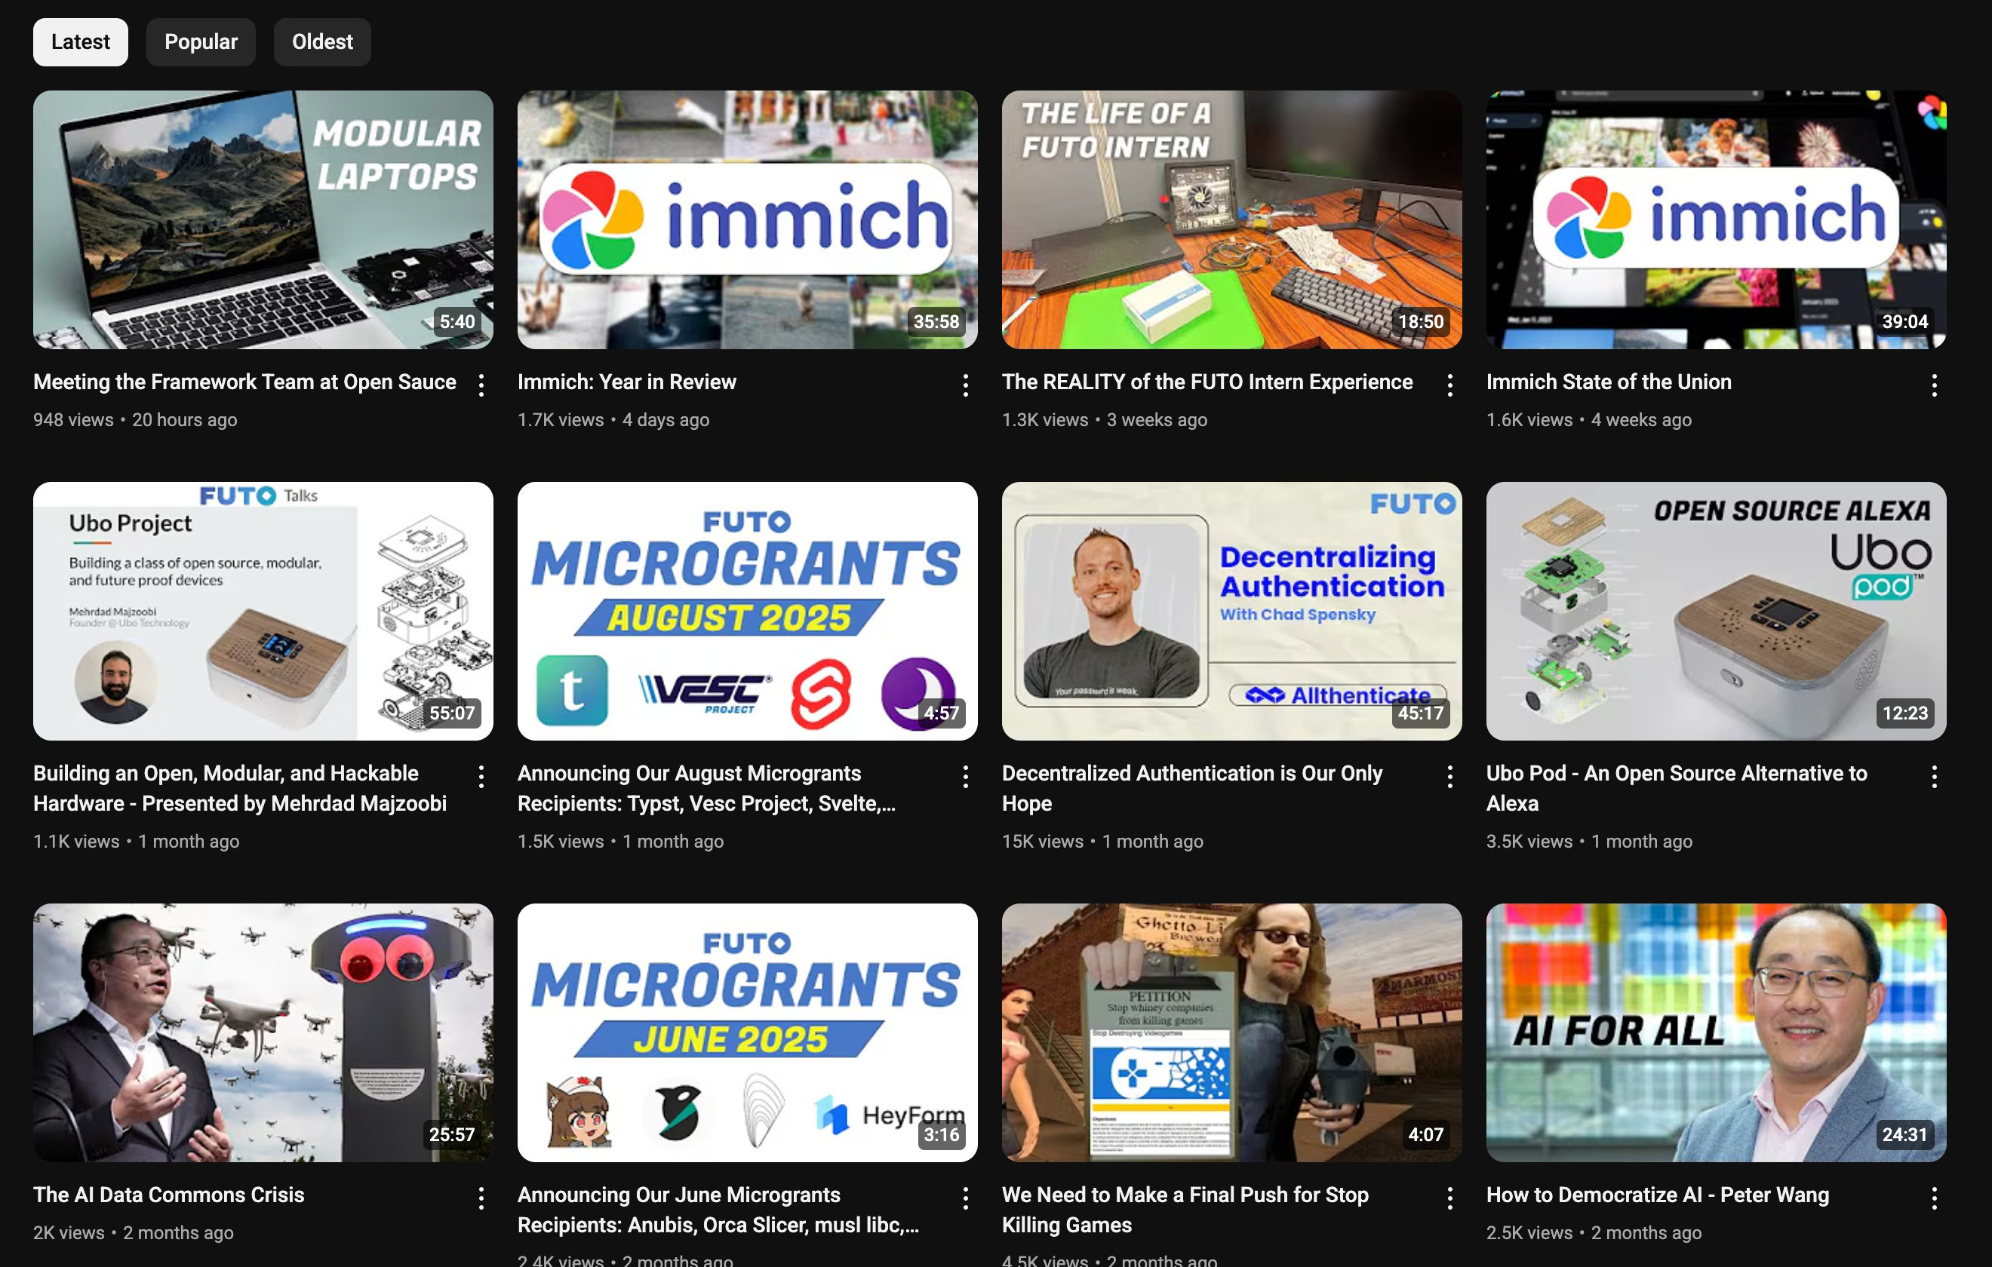Open three-dot menu for Immich: Year in Review
This screenshot has width=1992, height=1267.
964,385
